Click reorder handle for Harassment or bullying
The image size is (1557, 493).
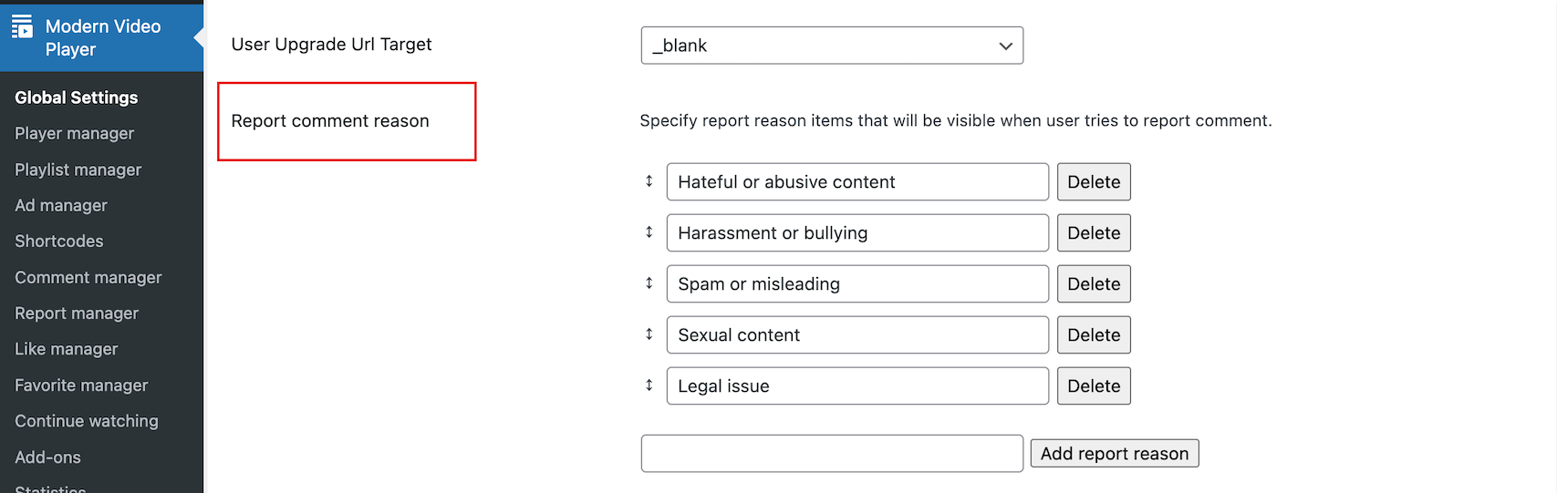pos(649,232)
